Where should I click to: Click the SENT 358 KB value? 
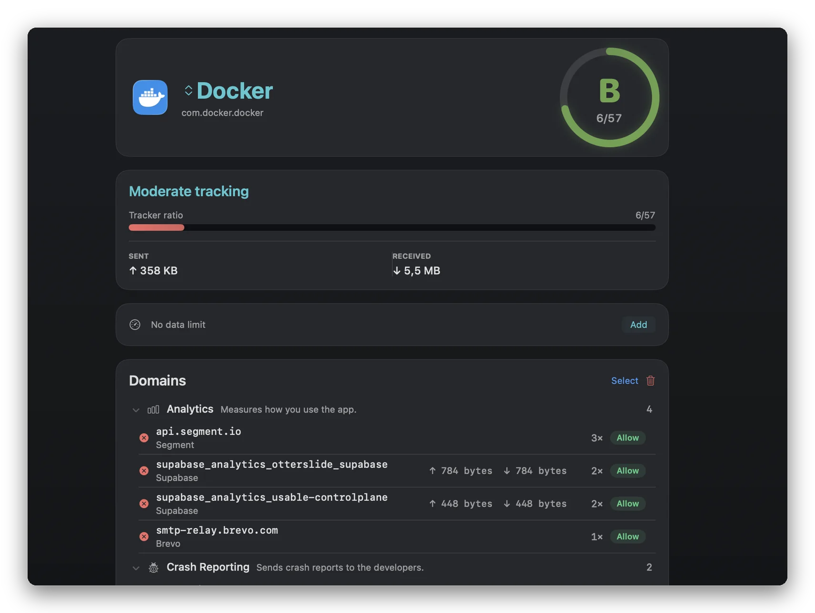tap(153, 271)
